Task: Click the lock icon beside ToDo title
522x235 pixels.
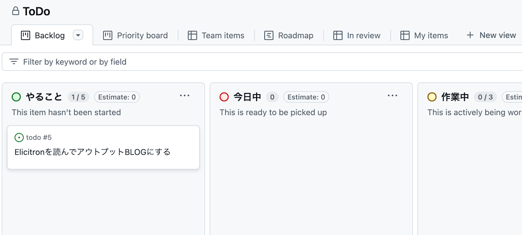Action: point(16,11)
